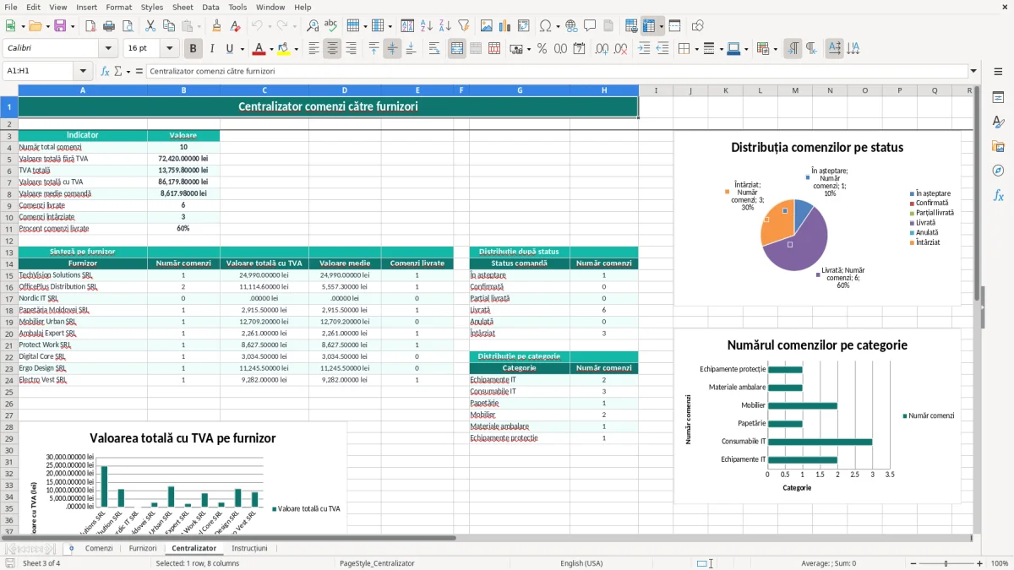Apply the red font color swatch
This screenshot has width=1014, height=570.
[x=259, y=49]
